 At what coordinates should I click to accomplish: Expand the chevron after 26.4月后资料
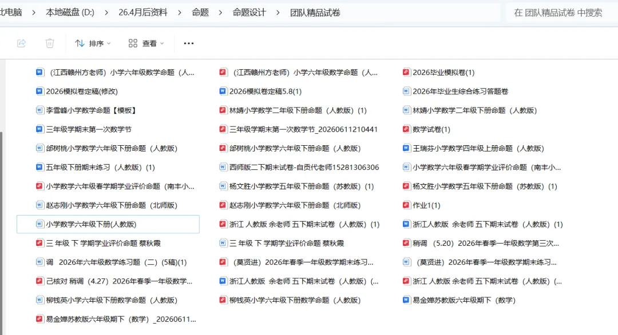[180, 13]
